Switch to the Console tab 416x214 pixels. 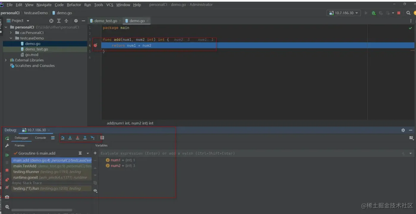click(40, 138)
